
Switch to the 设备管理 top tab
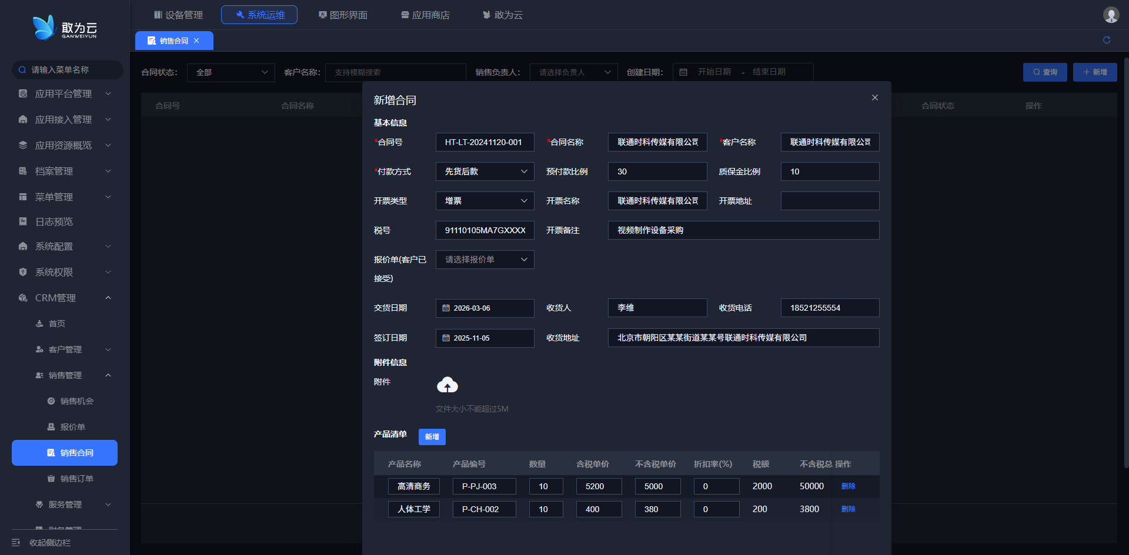[x=178, y=15]
